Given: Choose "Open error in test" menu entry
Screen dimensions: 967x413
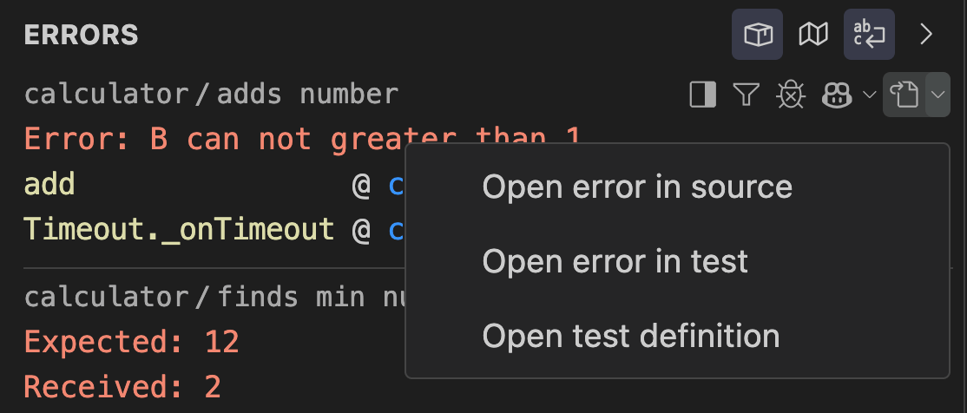Looking at the screenshot, I should click(x=615, y=261).
